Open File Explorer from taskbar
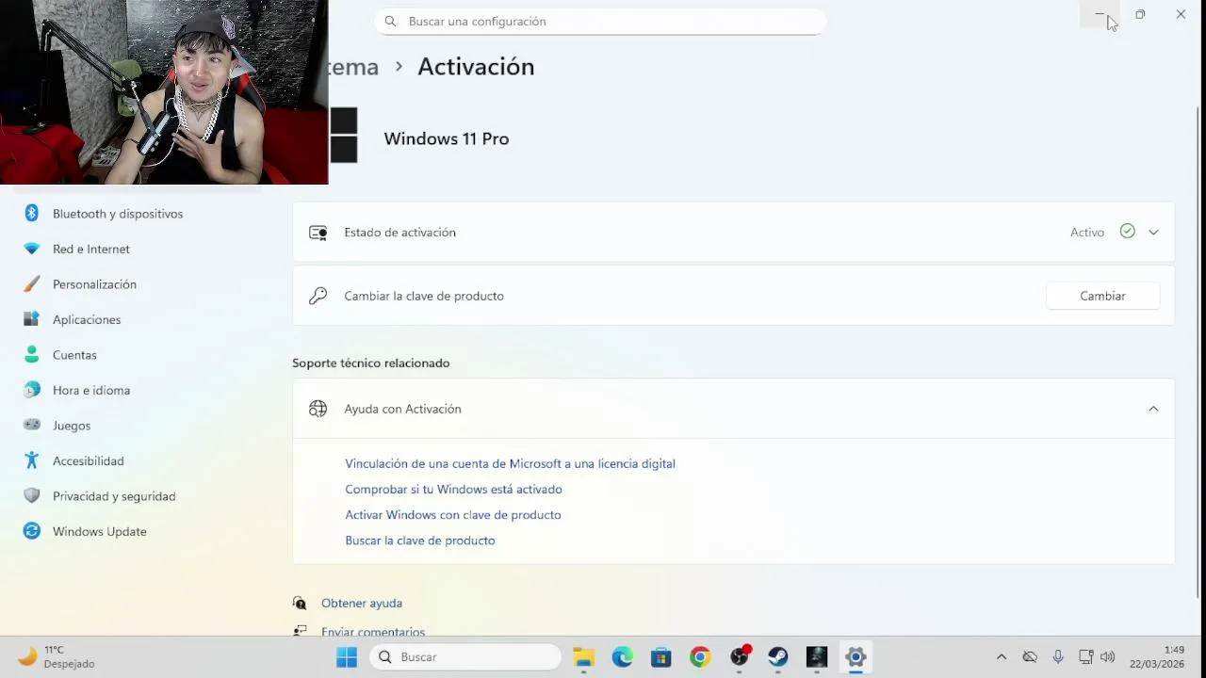This screenshot has width=1206, height=678. (x=584, y=657)
